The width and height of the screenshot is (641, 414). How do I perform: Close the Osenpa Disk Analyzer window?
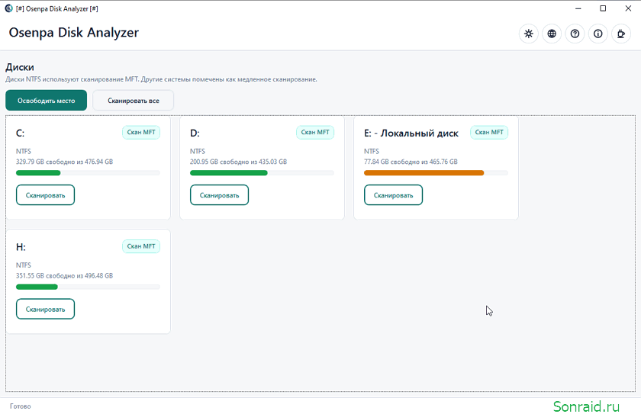click(x=628, y=8)
